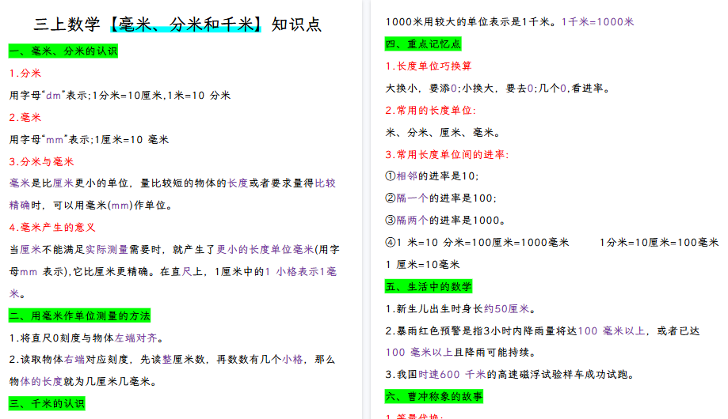Click the red subheading 3.分米与毫米
This screenshot has height=419, width=728.
click(x=41, y=162)
